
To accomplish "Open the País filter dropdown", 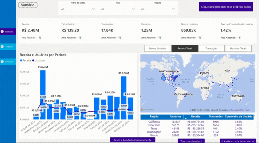I will (118, 9).
